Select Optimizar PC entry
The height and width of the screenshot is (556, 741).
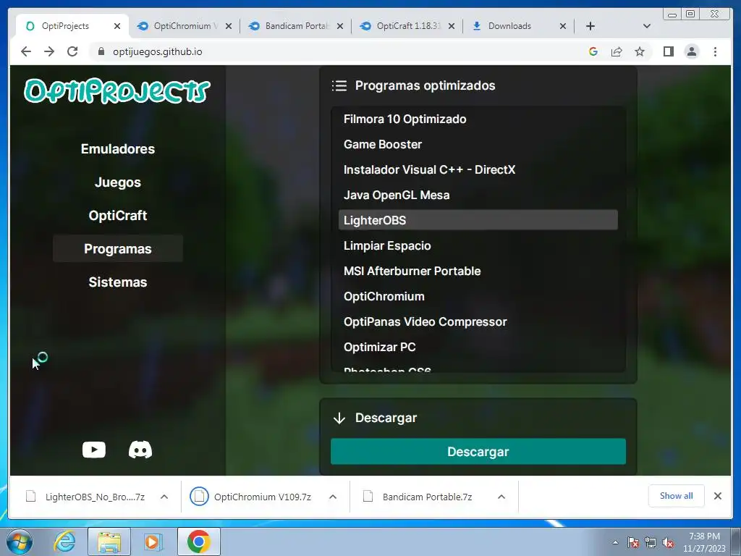click(x=478, y=347)
